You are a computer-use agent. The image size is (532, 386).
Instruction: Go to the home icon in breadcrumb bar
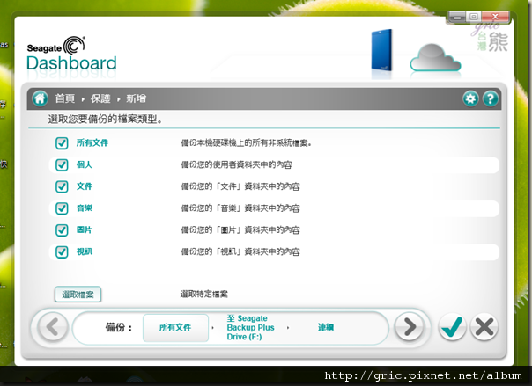click(x=40, y=98)
